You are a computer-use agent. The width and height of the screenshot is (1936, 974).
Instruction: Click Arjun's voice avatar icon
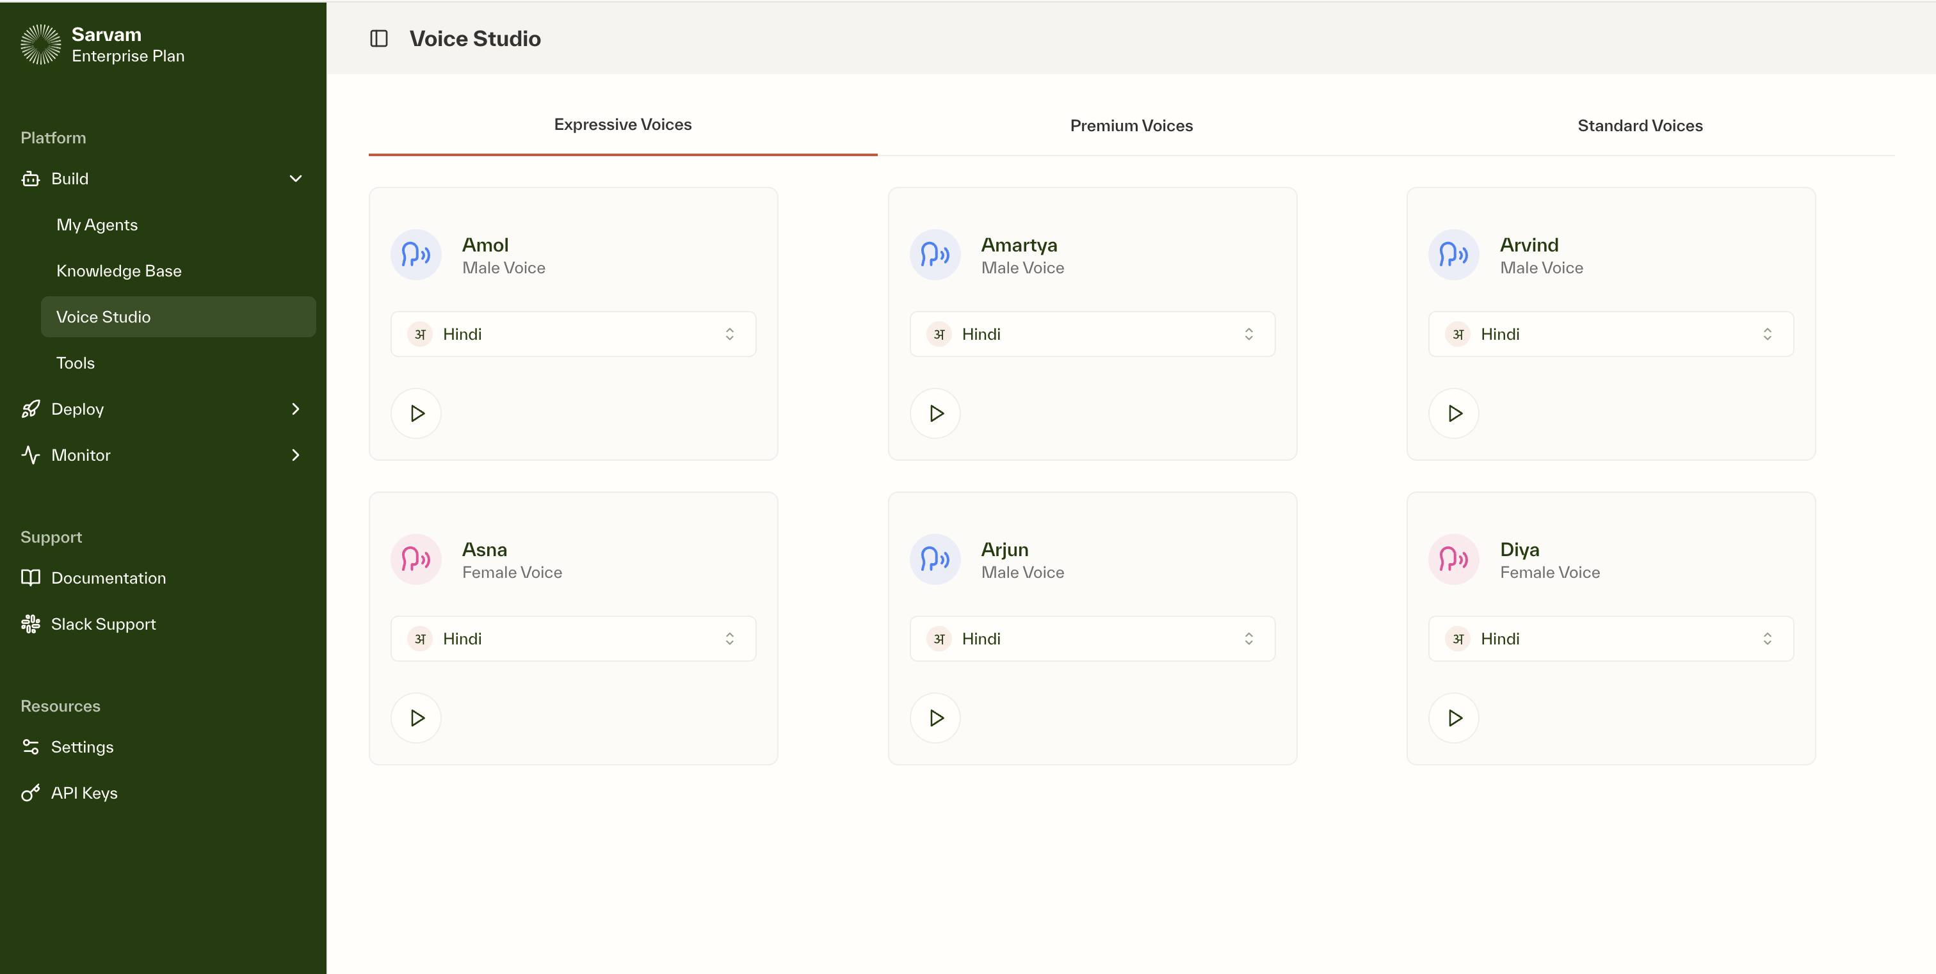pyautogui.click(x=935, y=559)
